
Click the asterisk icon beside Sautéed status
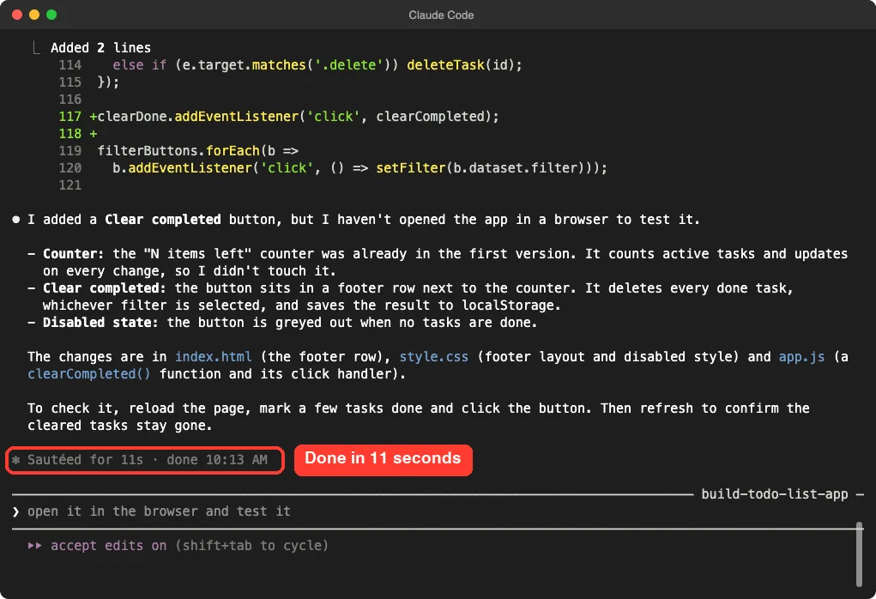15,460
